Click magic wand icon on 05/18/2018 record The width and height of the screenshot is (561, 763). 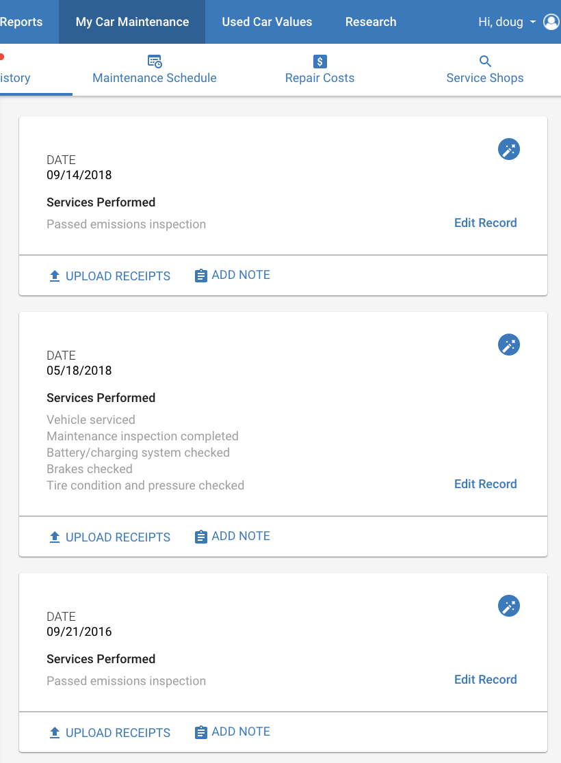509,345
